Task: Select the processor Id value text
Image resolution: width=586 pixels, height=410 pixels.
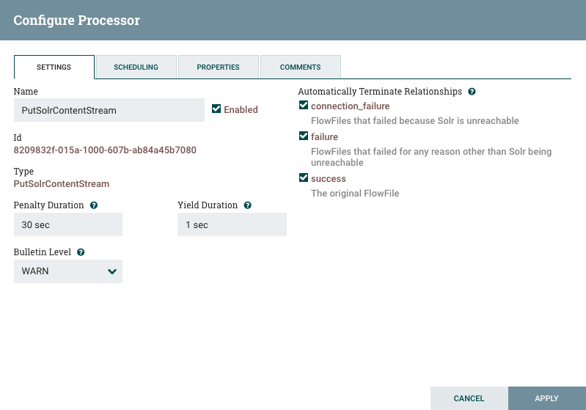Action: tap(105, 150)
